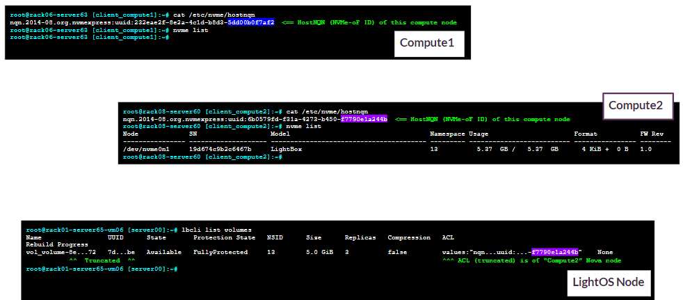Viewport: 683px width, 300px height.
Task: Click the green HostNQN comment in client_compute1 terminal
Action: [369, 22]
